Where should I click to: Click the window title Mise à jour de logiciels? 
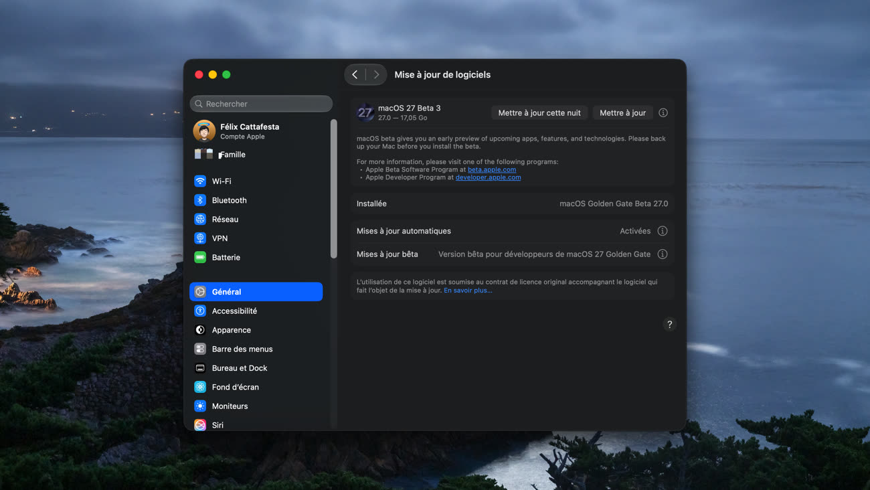tap(442, 75)
